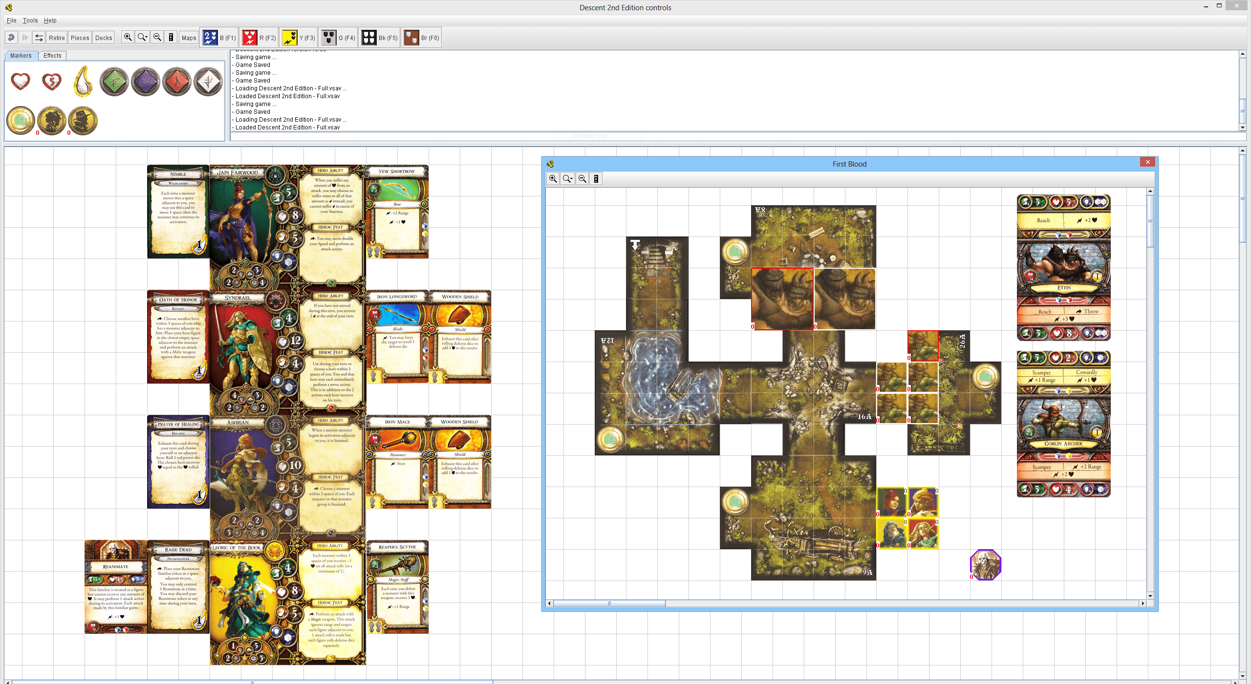Open the Help menu
Viewport: 1251px width, 684px height.
[x=50, y=21]
